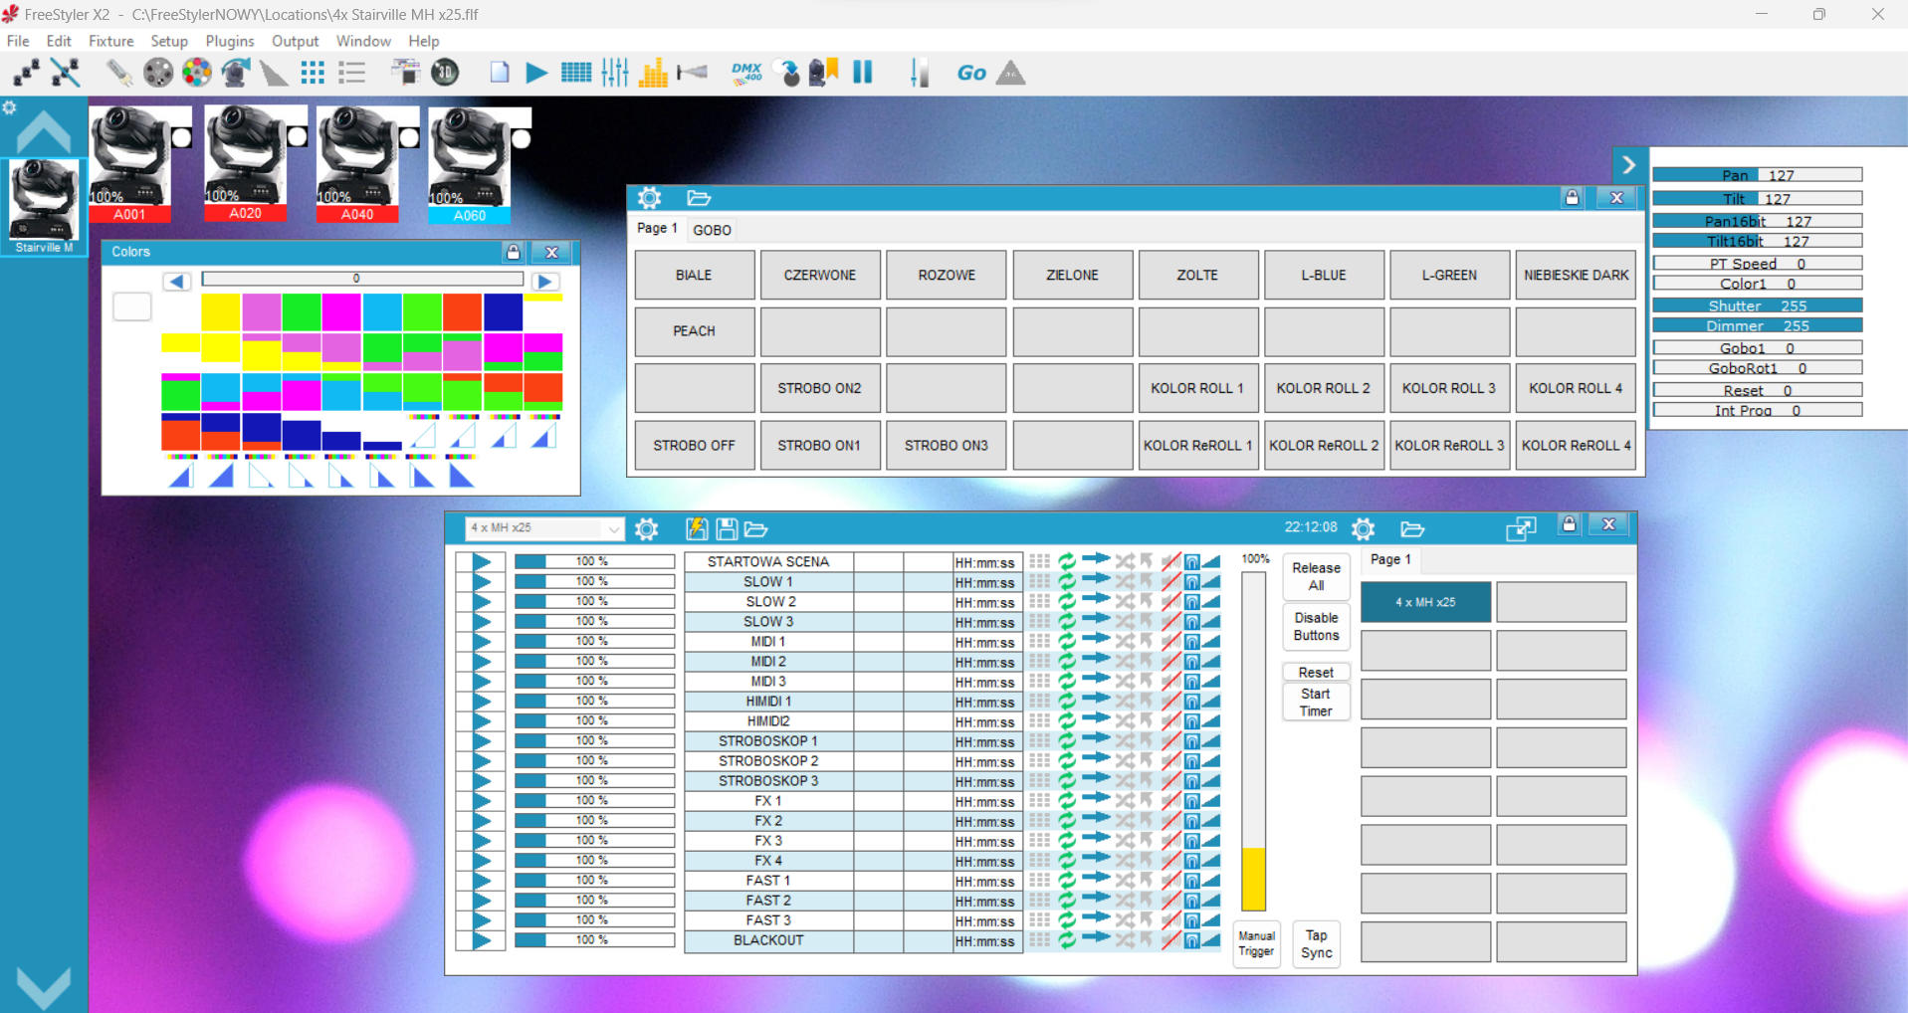Screen dimensions: 1908x1013
Task: Select the dark blue color swatch
Action: 504,312
